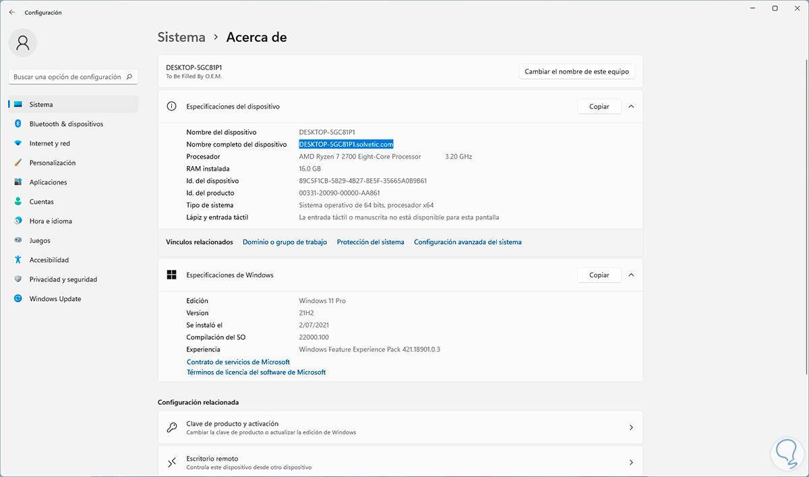Select Aplicaciones in the sidebar
809x477 pixels.
click(x=48, y=182)
